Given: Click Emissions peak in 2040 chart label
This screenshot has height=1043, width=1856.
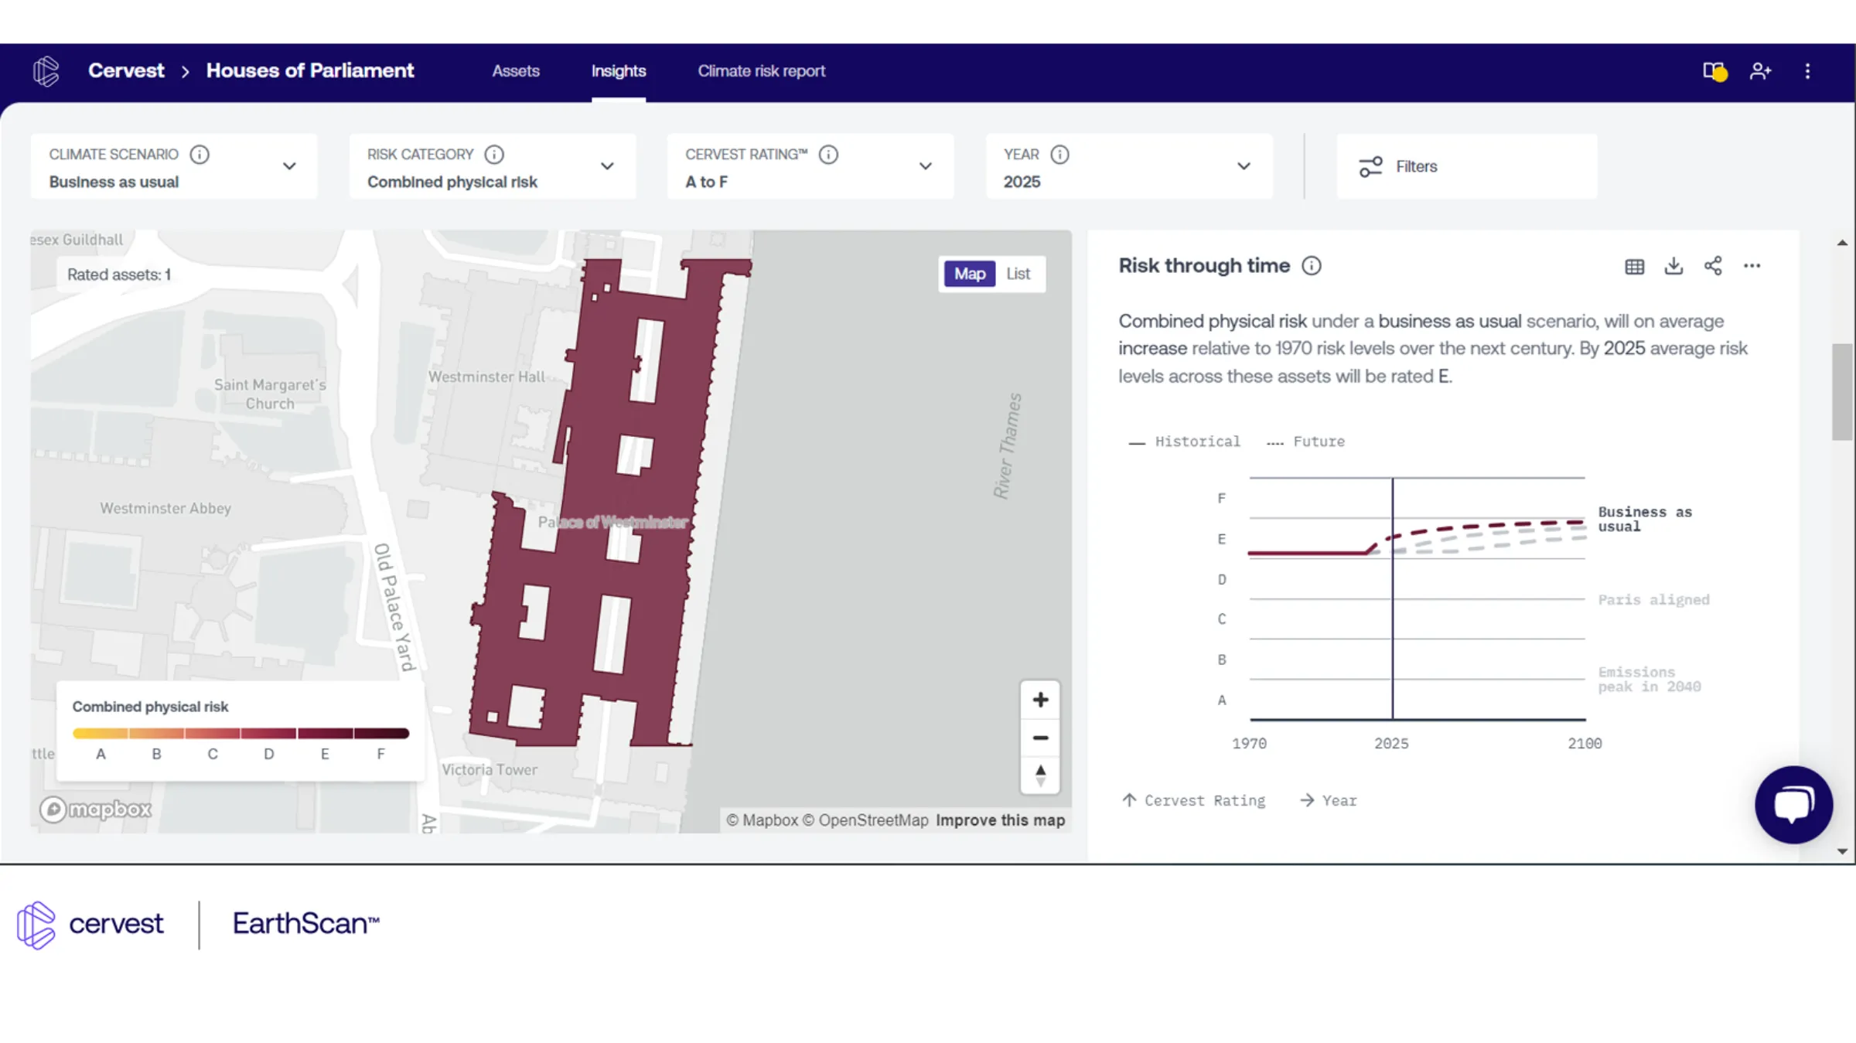Looking at the screenshot, I should (1649, 679).
